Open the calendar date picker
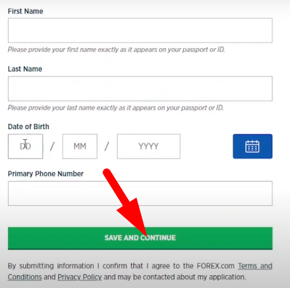Viewport: 290px width, 288px height. [252, 146]
